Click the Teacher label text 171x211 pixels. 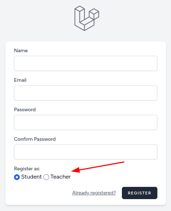(x=61, y=177)
